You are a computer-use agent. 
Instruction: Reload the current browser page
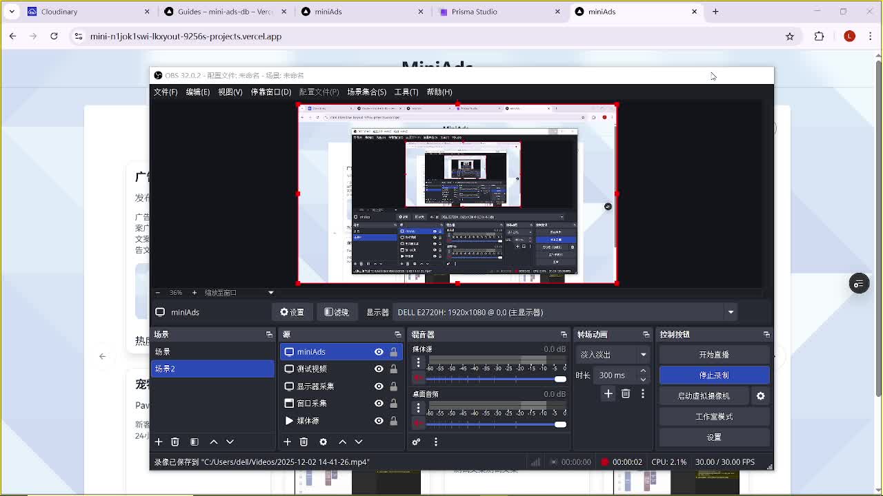54,37
